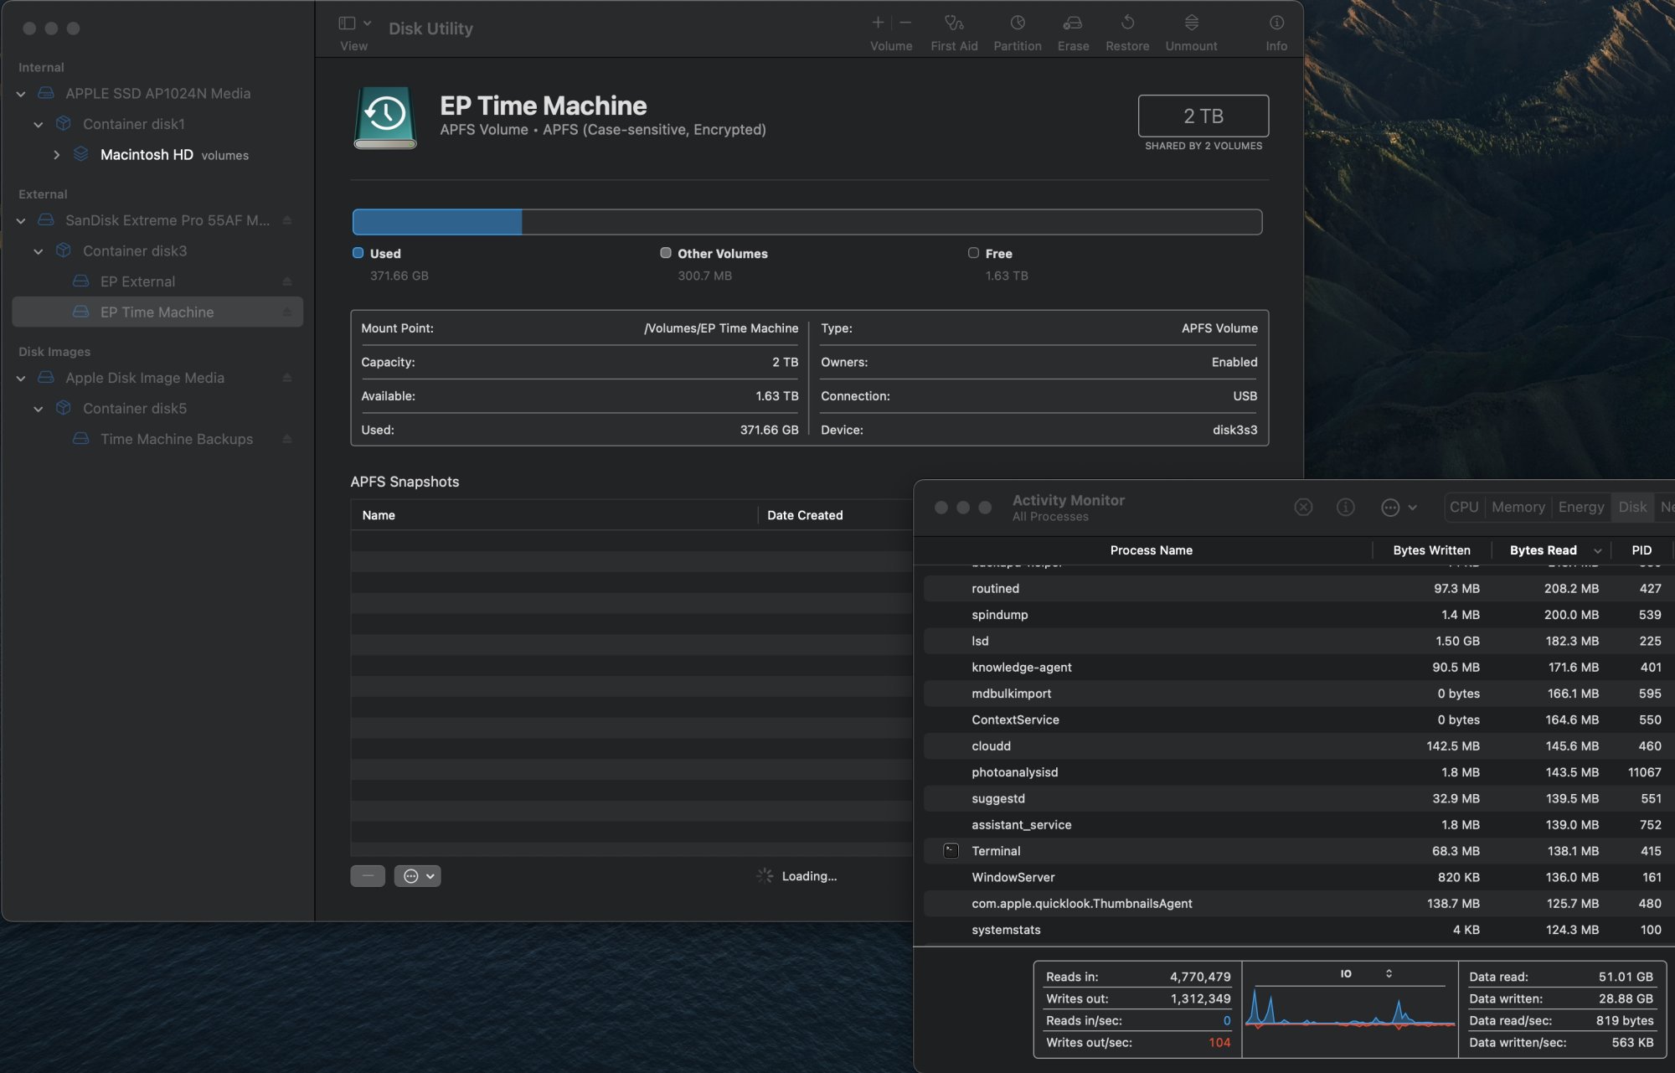
Task: Click the Partition toolbar icon
Action: click(x=1017, y=23)
